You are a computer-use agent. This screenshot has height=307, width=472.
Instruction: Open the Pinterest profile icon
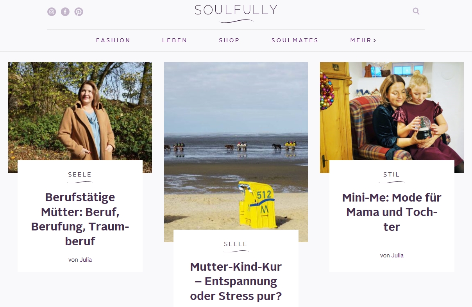click(x=79, y=12)
